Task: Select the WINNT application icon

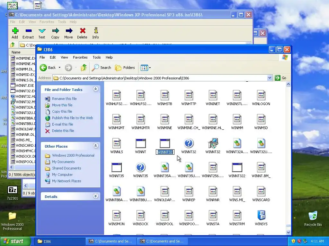Action: (141, 143)
